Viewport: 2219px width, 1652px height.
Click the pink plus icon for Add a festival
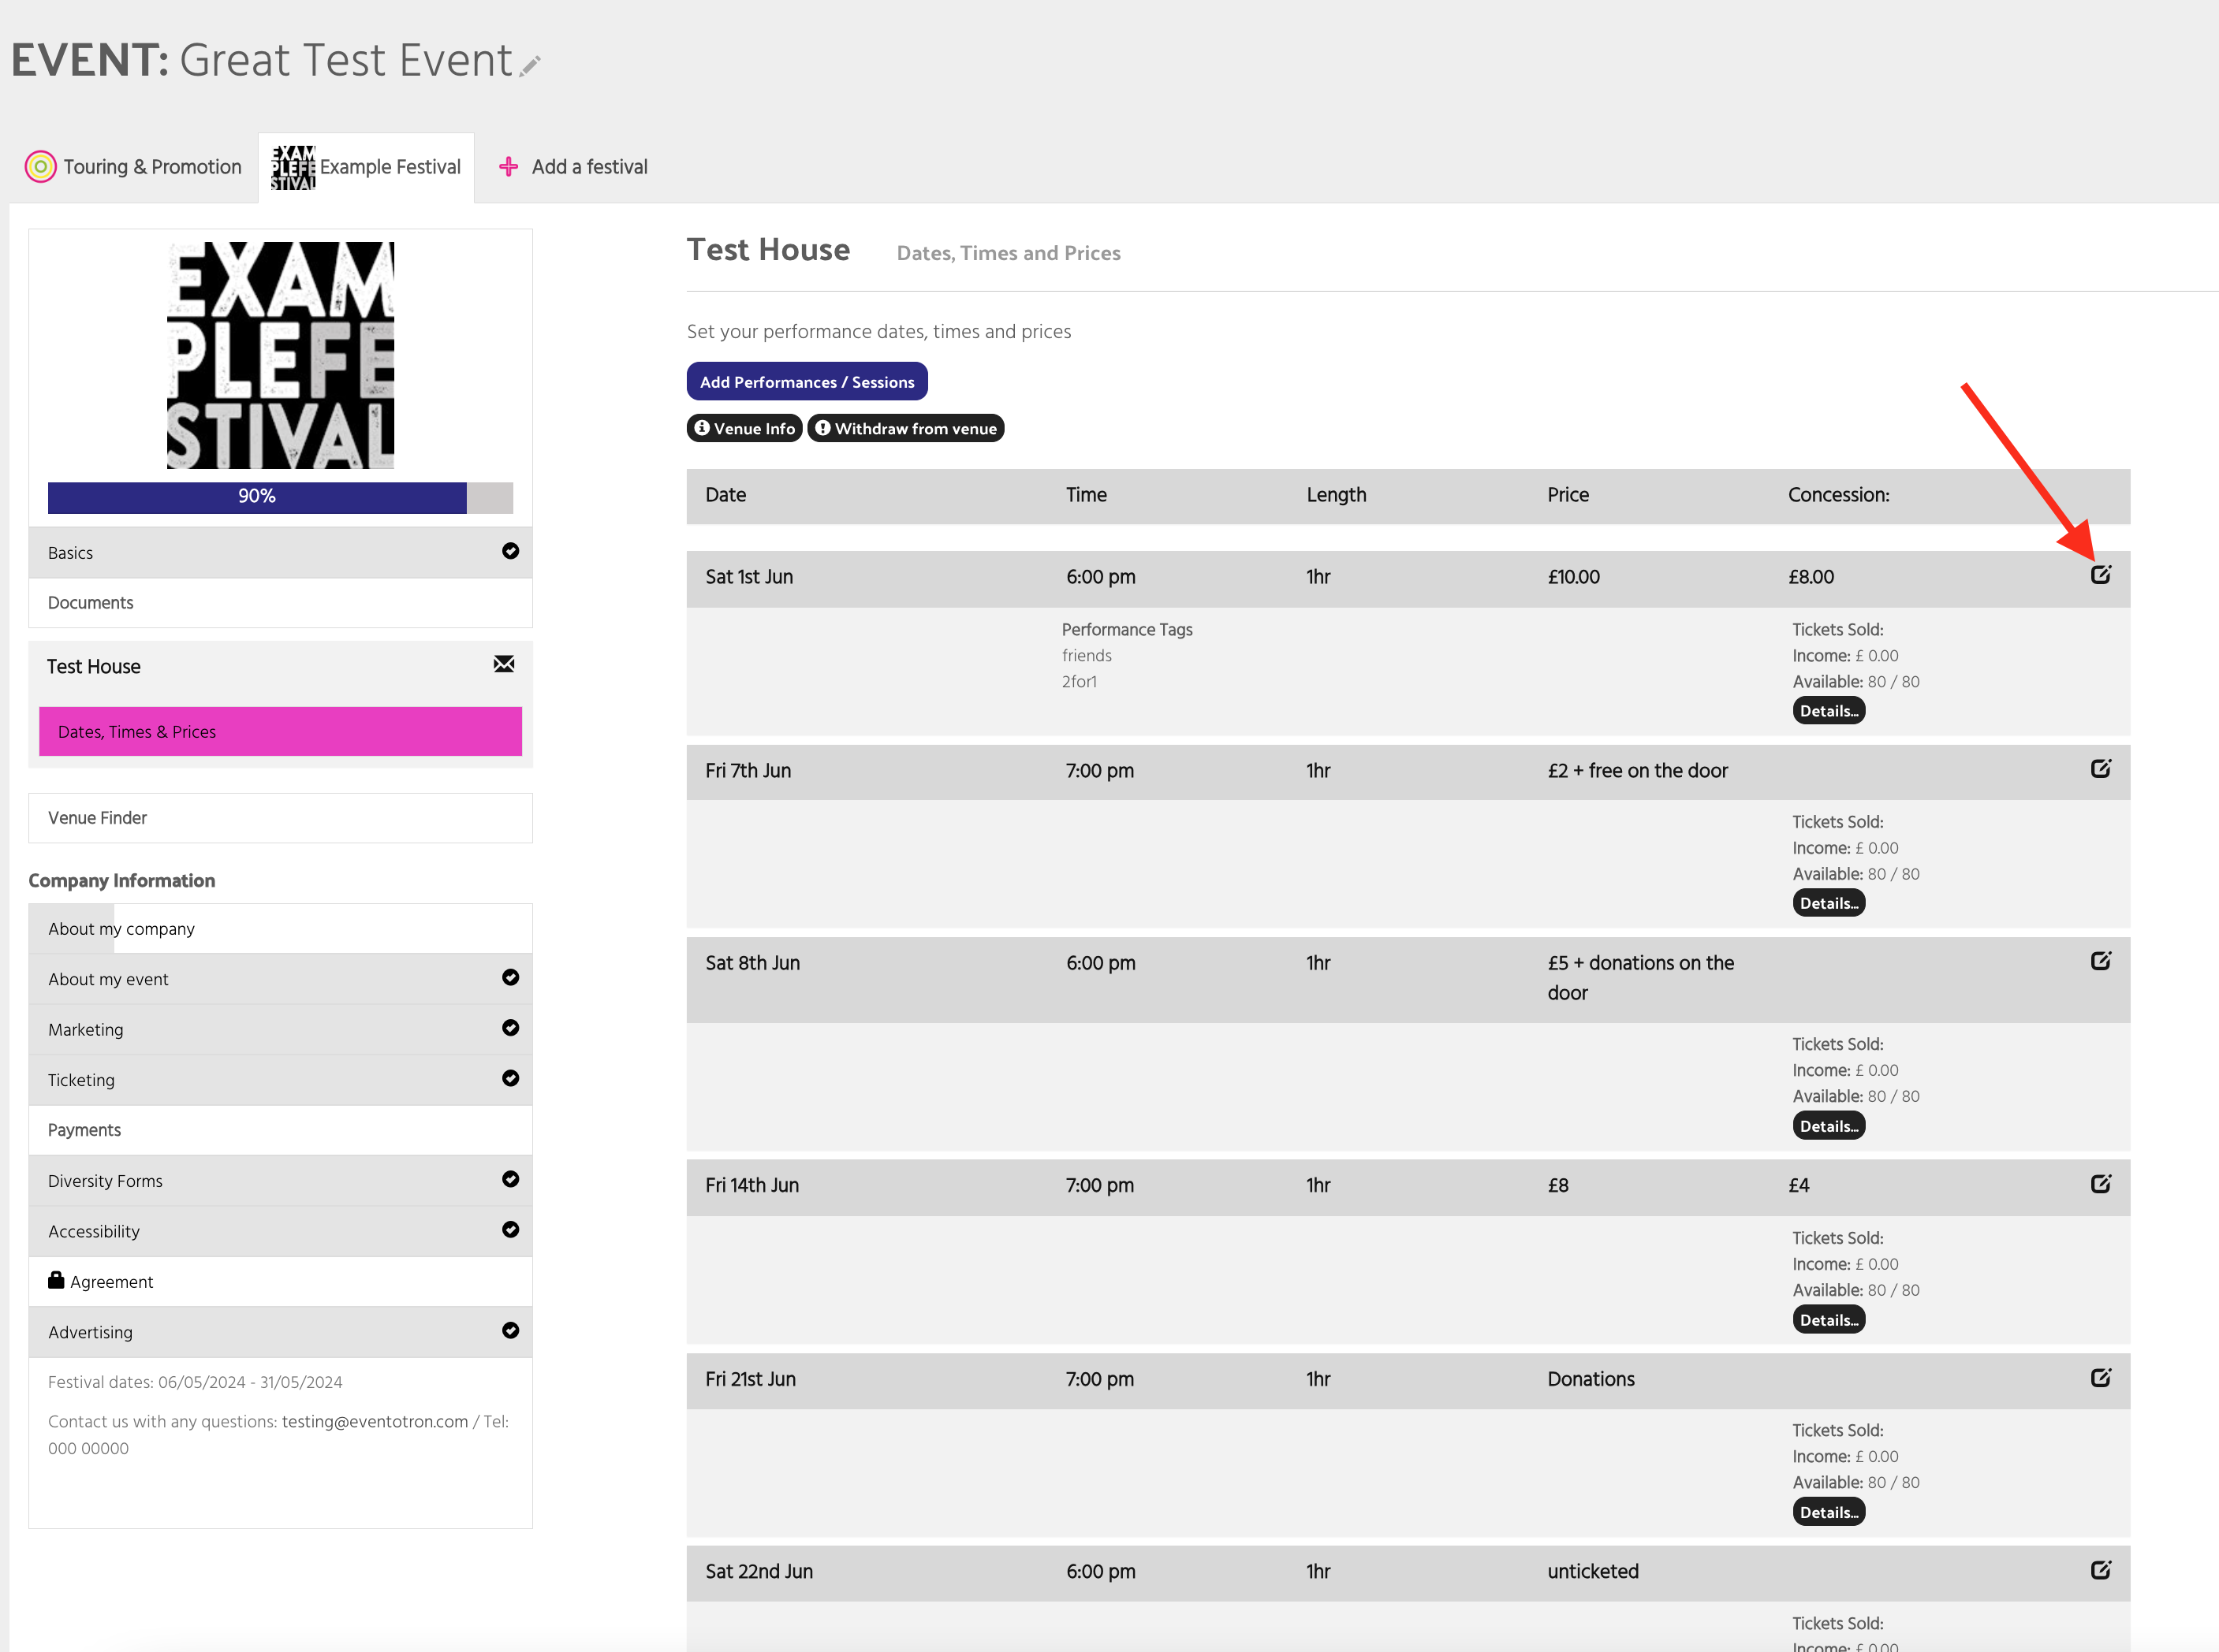click(509, 167)
